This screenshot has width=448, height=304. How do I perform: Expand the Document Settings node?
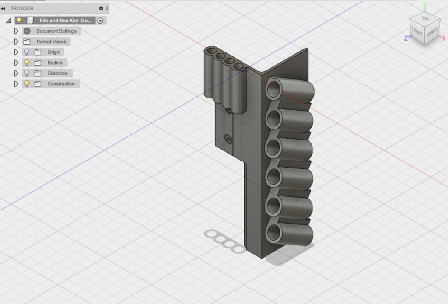(17, 31)
